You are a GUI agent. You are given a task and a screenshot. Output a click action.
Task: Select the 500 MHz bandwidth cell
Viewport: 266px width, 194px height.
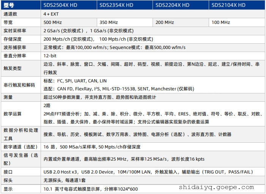click(53, 22)
